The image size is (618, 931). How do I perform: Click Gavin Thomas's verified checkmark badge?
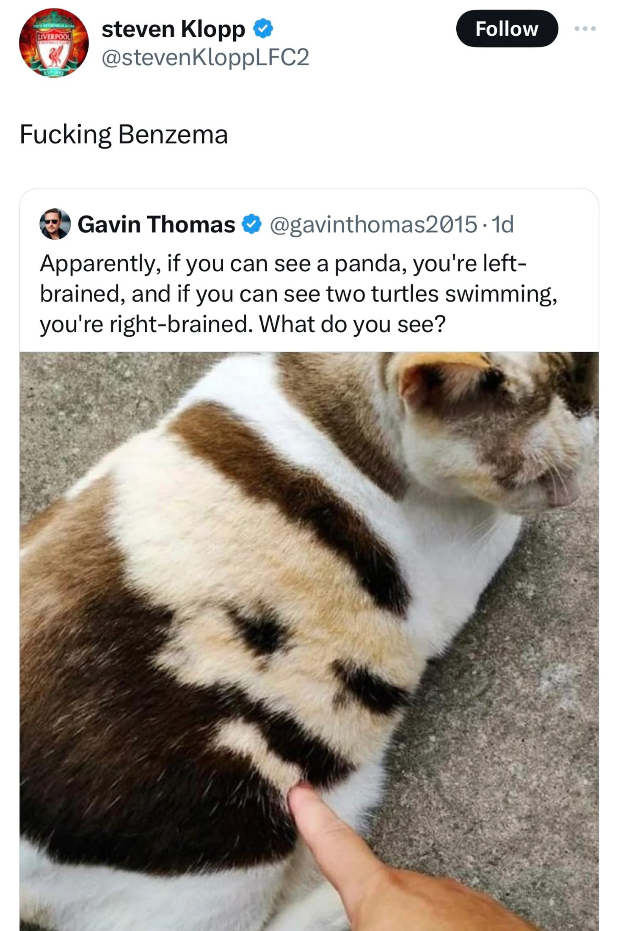(x=251, y=224)
